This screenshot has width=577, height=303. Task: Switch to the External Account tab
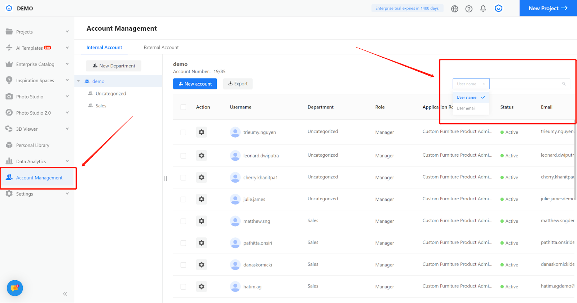(x=161, y=48)
